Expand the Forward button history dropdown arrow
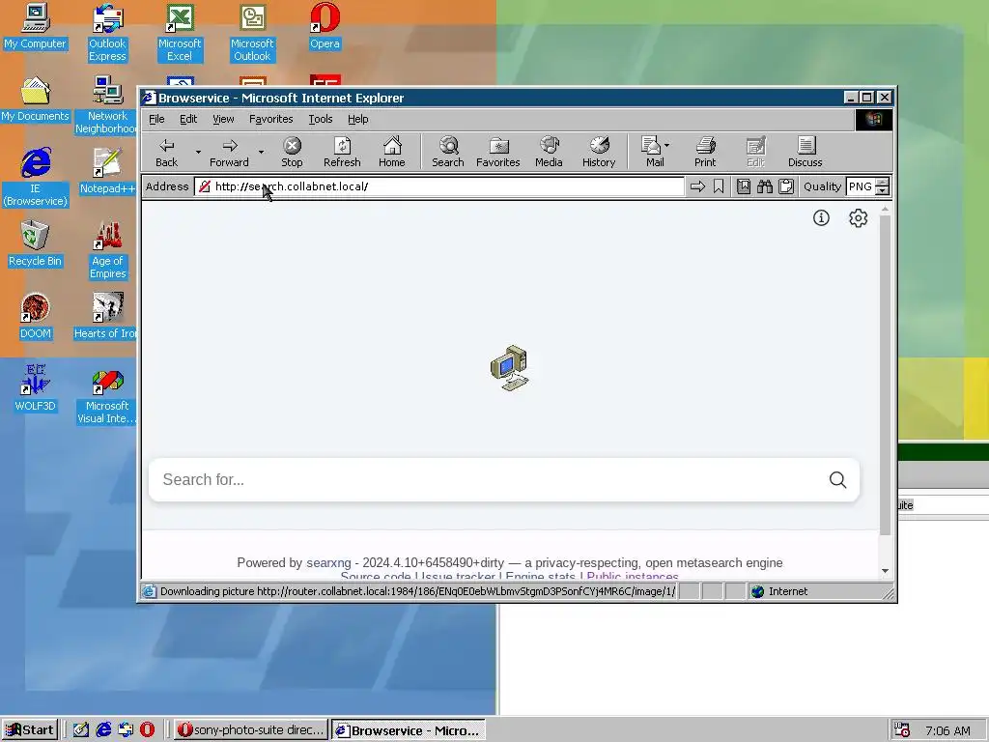 point(261,152)
